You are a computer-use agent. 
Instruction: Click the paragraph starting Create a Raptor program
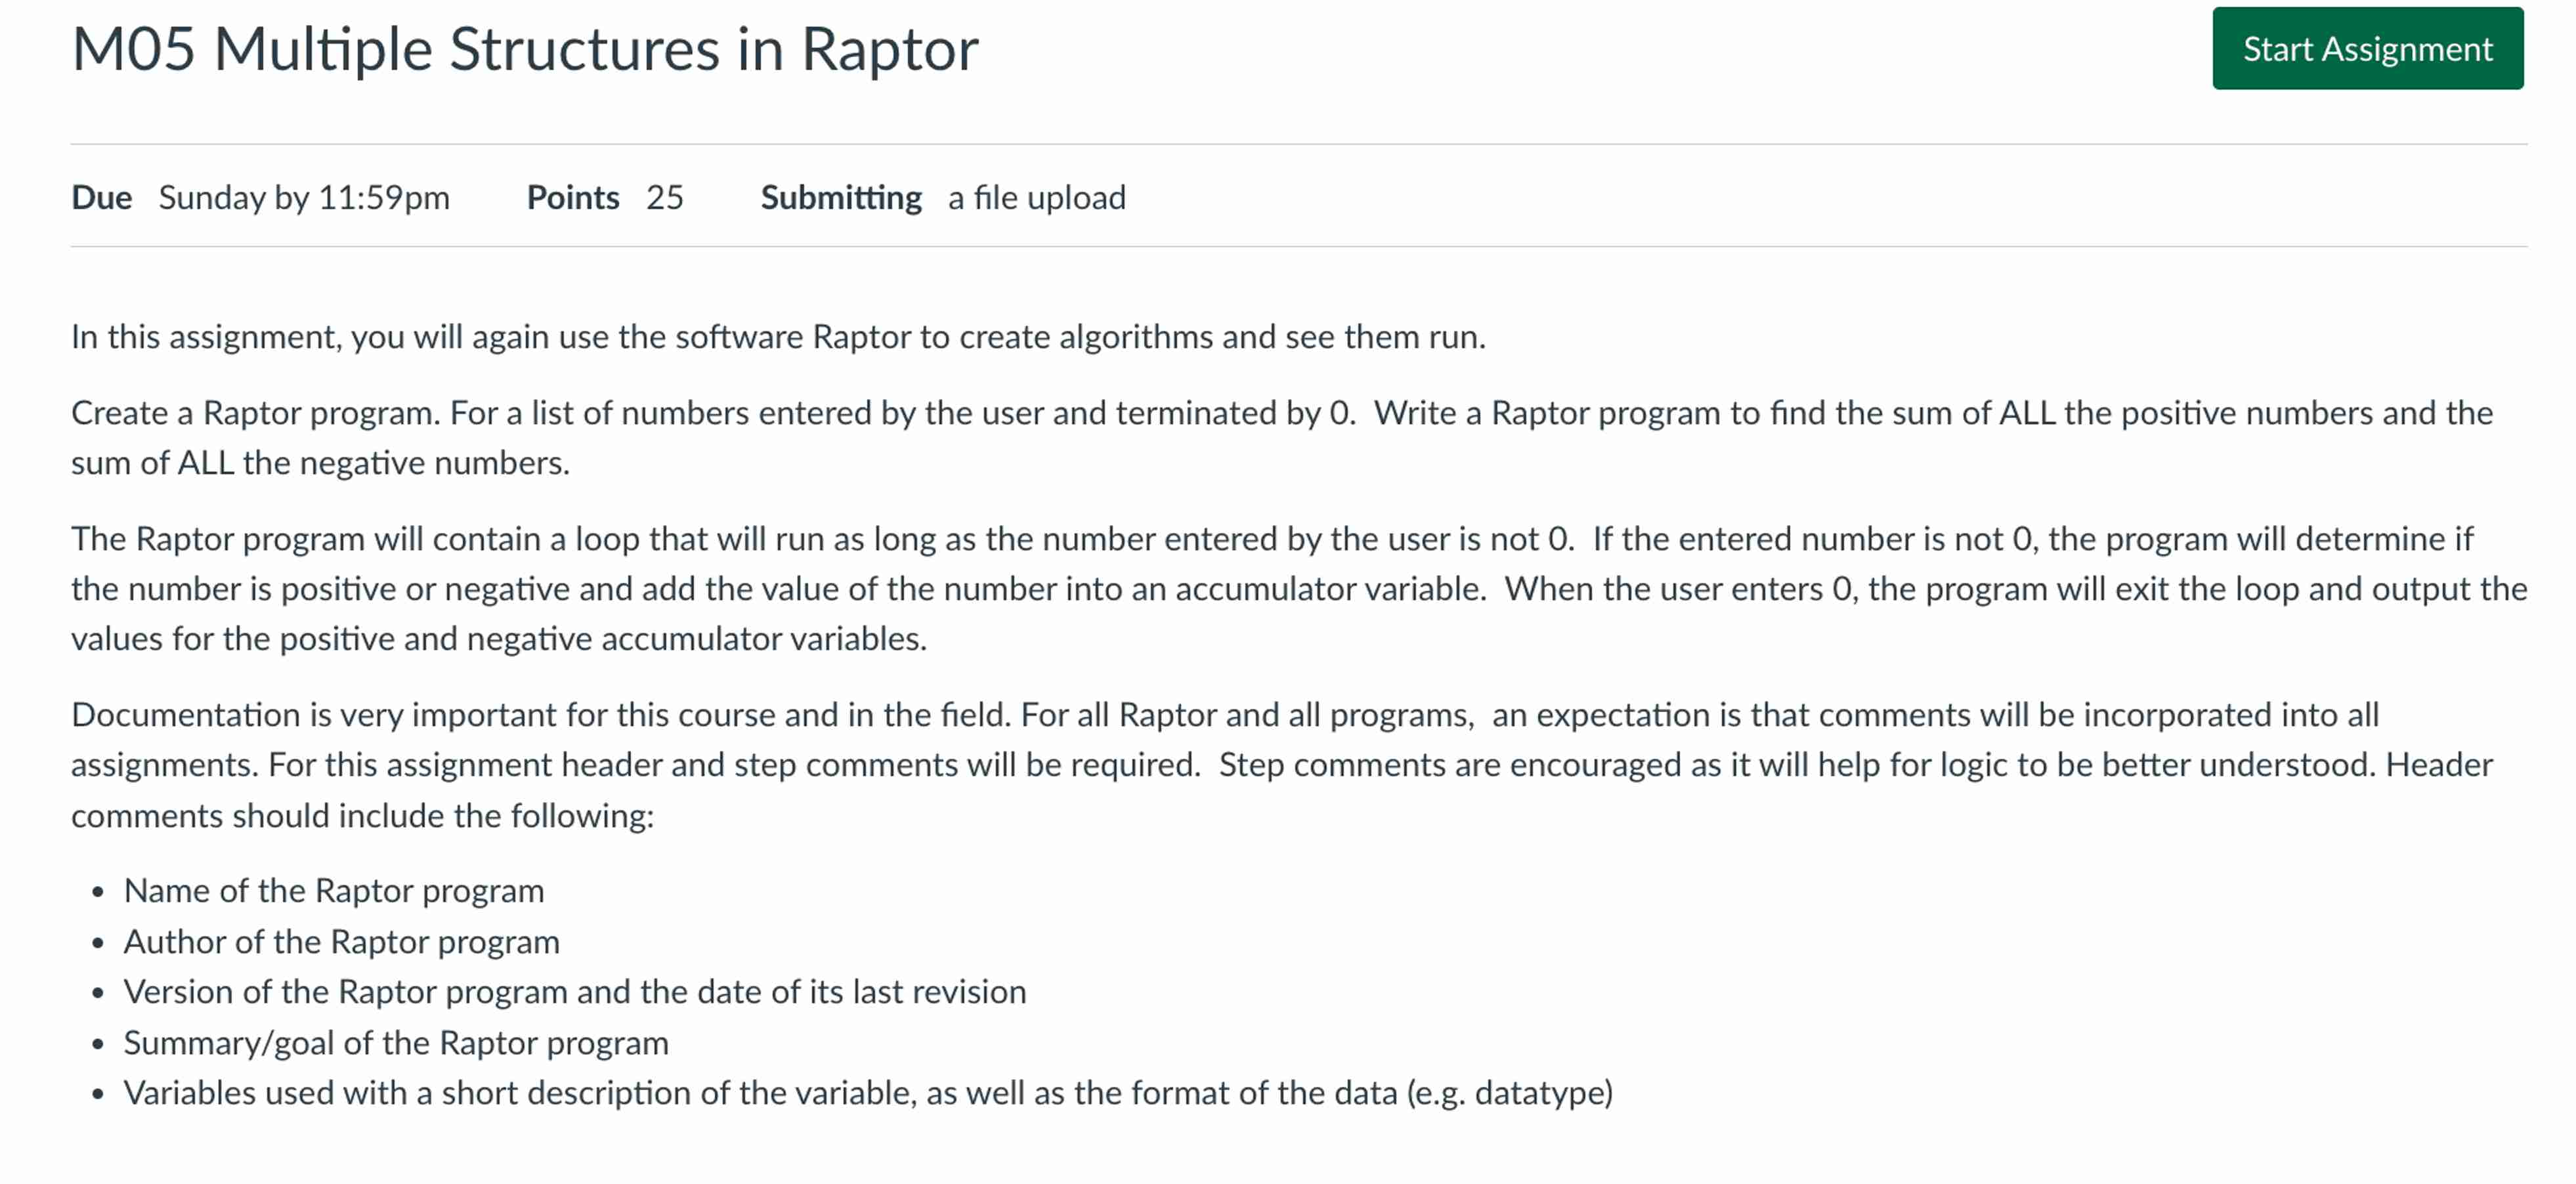(1280, 437)
